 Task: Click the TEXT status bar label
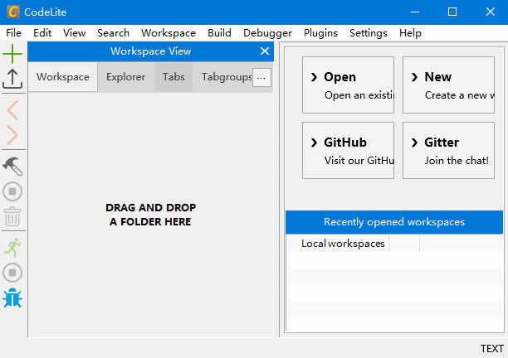[491, 349]
